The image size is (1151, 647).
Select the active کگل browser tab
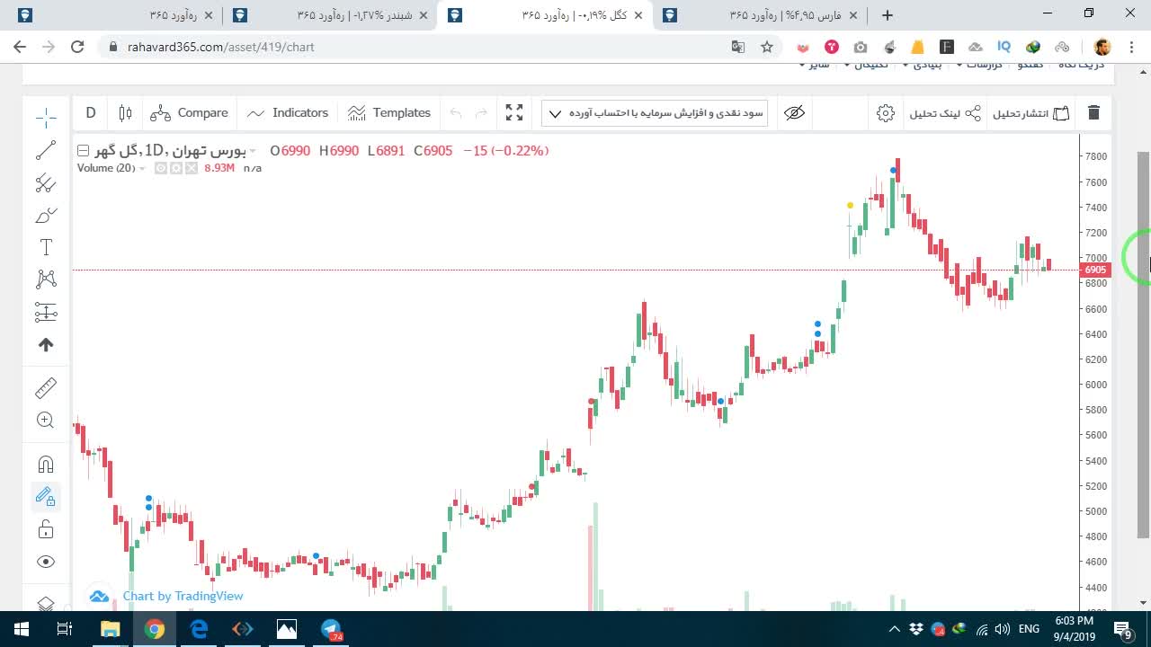coord(547,15)
